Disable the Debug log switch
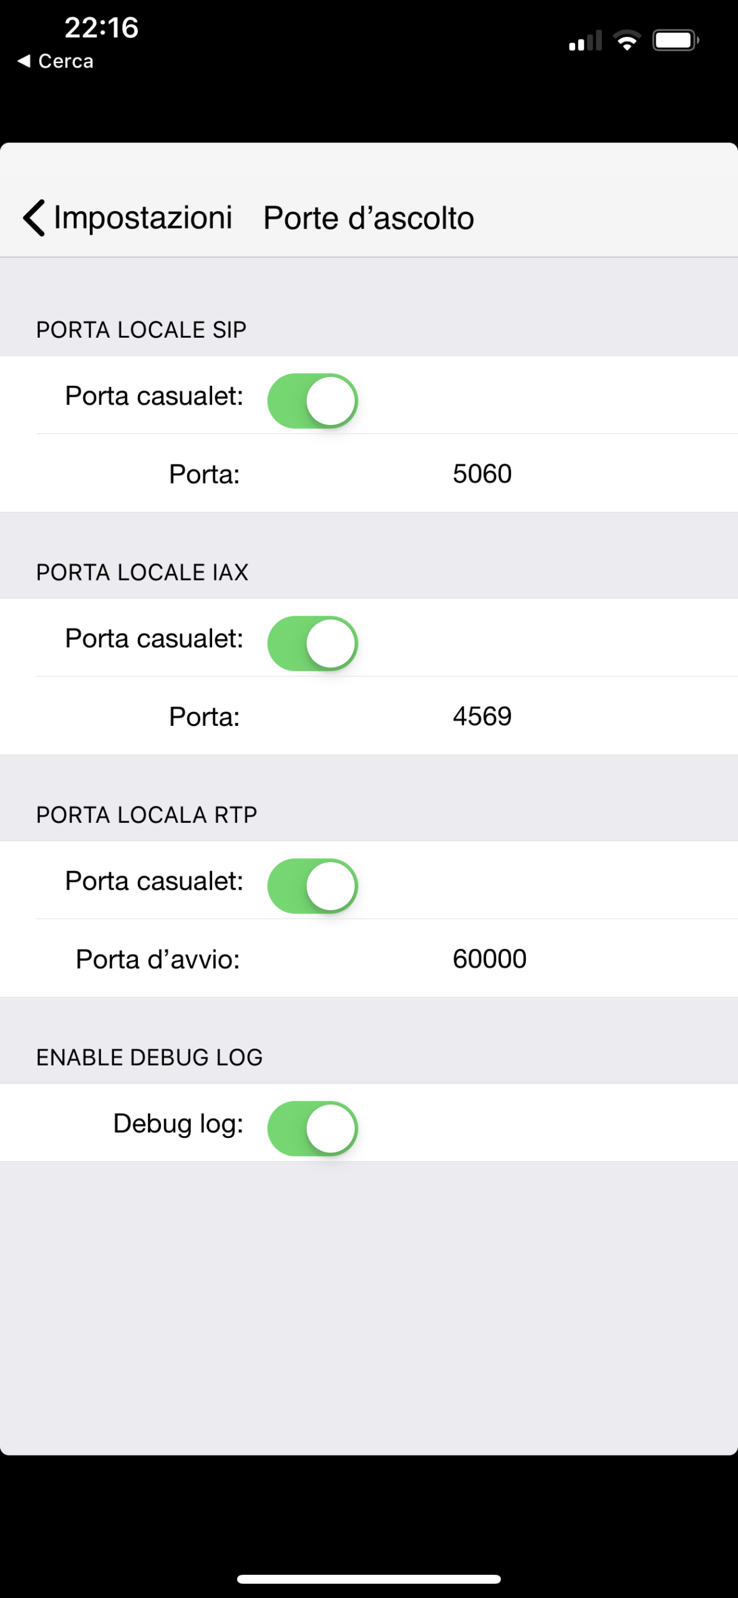 tap(313, 1129)
